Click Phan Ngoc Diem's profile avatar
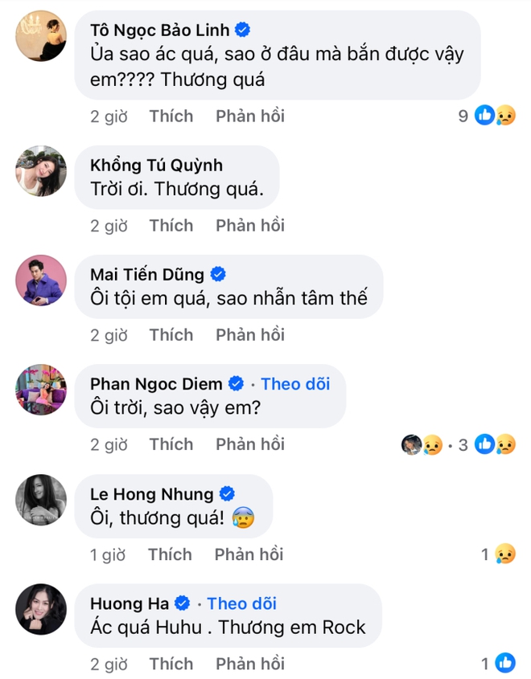The height and width of the screenshot is (679, 531). pos(41,390)
